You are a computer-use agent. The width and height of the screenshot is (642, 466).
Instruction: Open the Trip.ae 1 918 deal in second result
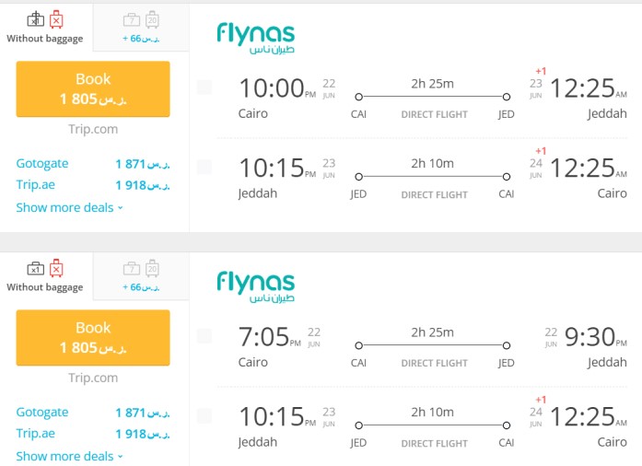(x=93, y=434)
